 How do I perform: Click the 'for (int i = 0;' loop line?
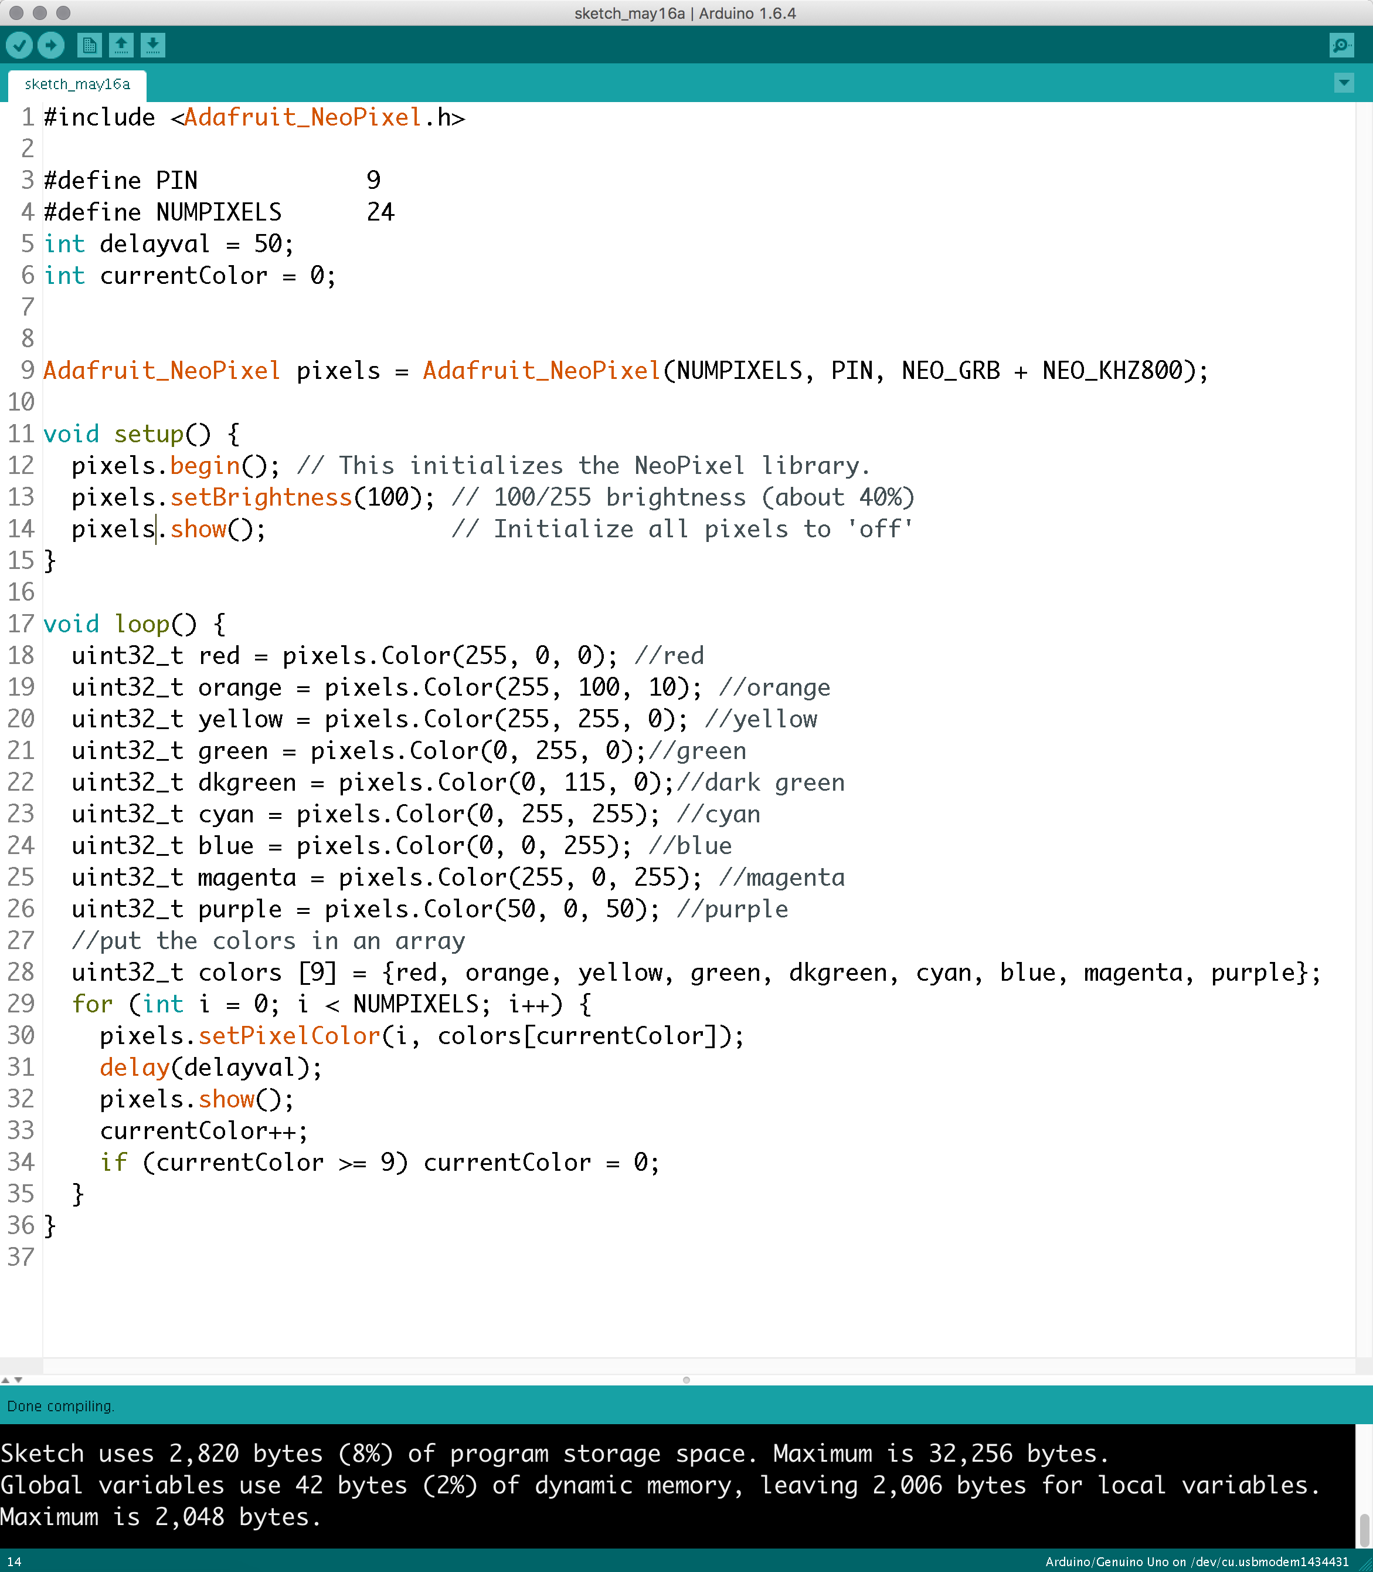[332, 1004]
